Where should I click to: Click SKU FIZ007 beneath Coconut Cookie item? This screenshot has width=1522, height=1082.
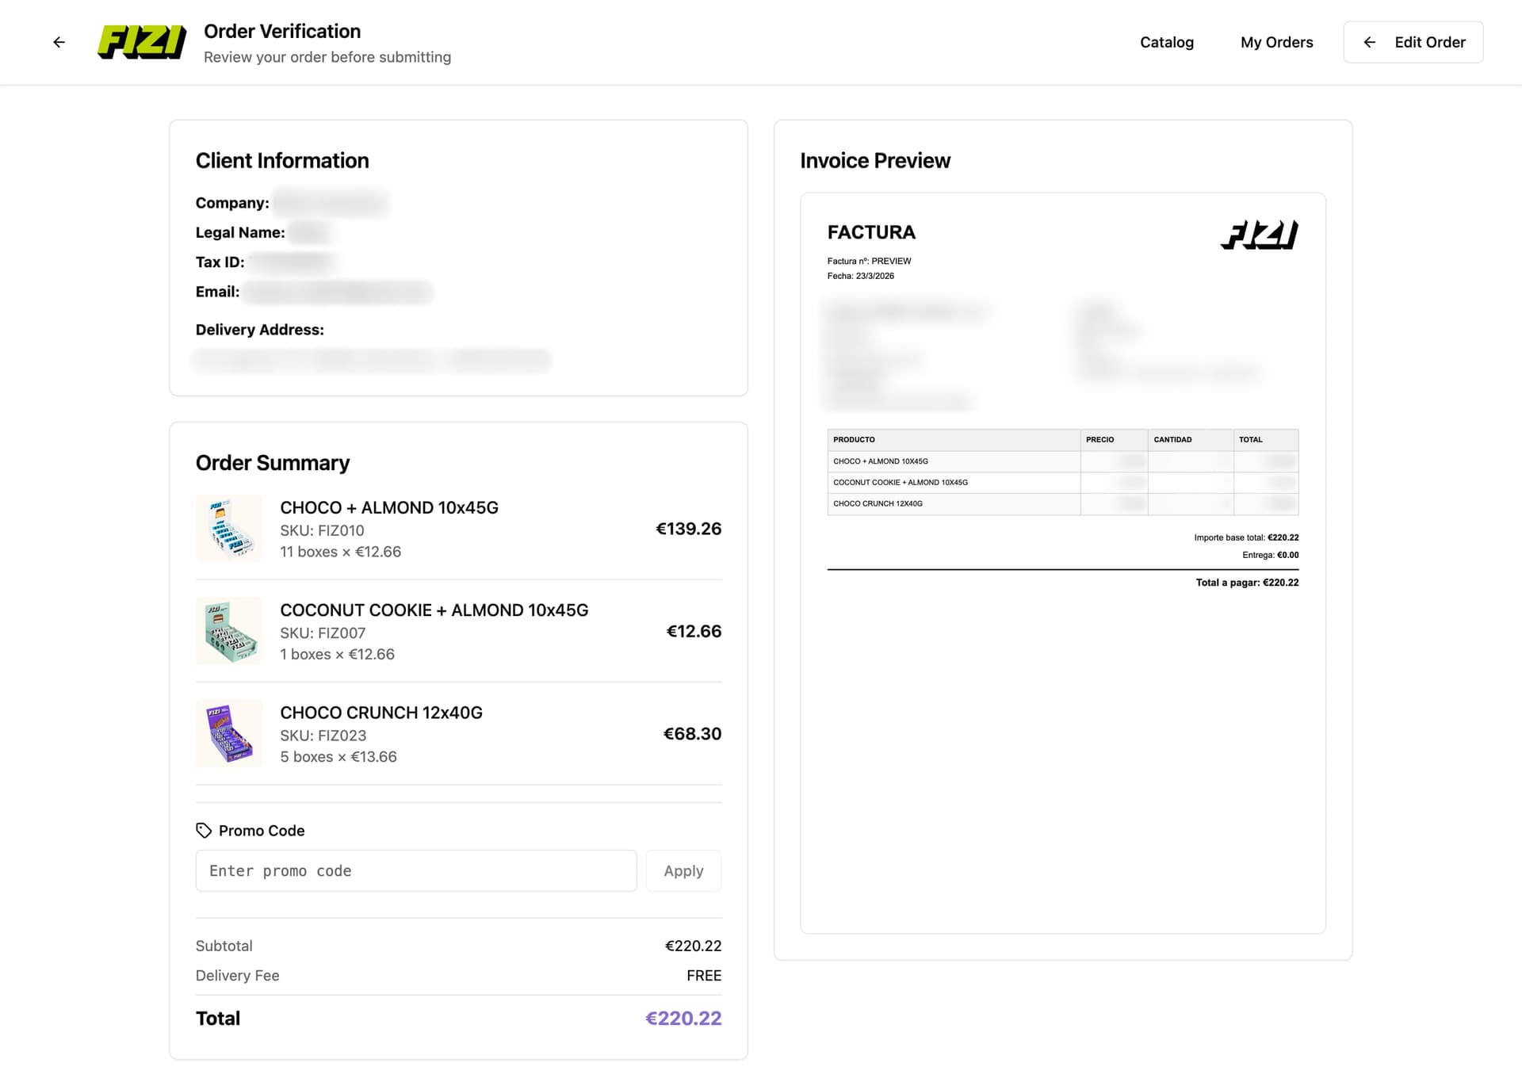322,633
